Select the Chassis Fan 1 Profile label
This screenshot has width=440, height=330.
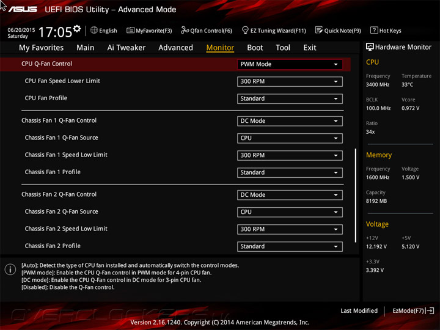(x=53, y=172)
